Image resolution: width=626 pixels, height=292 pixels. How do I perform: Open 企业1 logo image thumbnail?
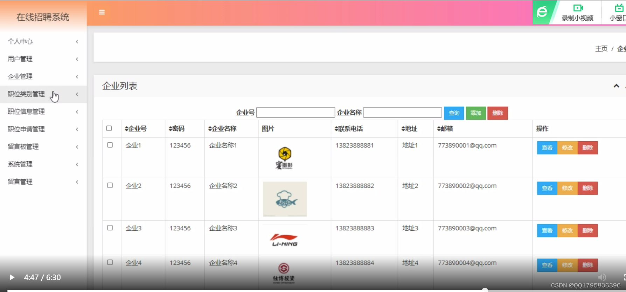[284, 158]
